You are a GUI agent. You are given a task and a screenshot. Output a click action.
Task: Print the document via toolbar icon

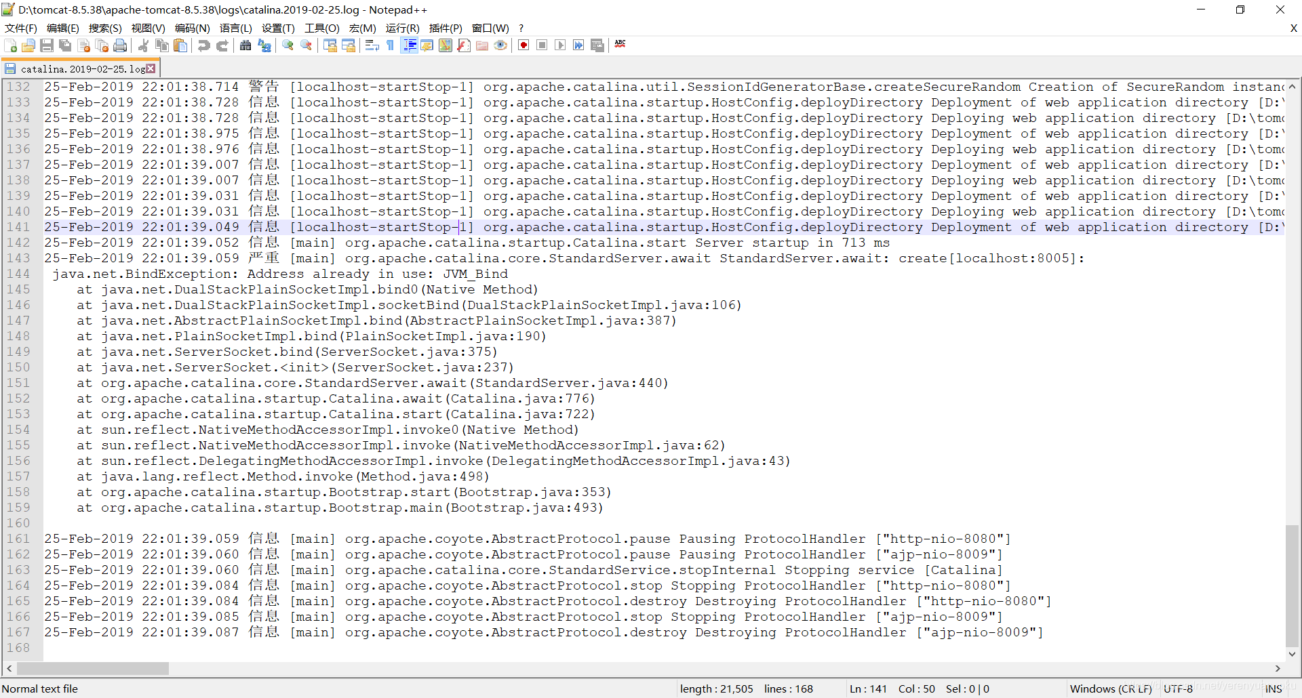121,45
